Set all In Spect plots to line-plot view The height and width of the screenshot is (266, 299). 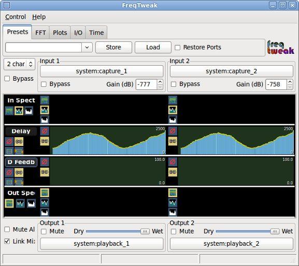pos(19,111)
